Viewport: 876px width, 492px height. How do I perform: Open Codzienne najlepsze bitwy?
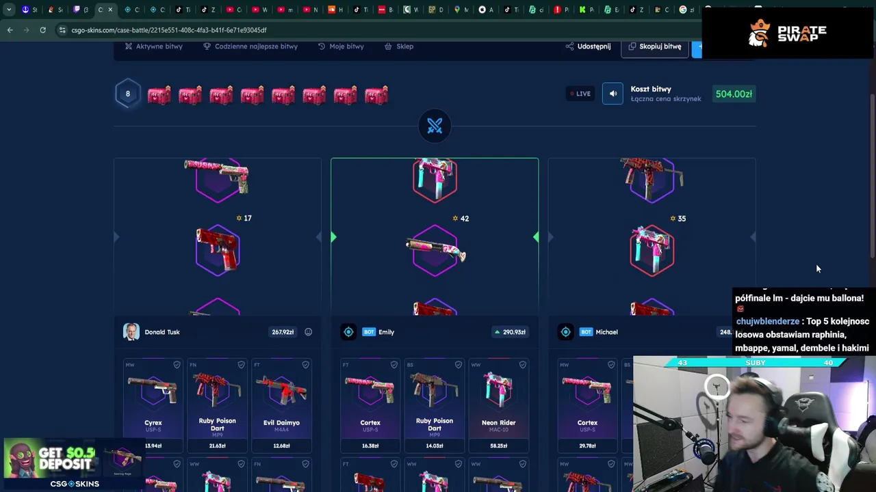[x=250, y=46]
